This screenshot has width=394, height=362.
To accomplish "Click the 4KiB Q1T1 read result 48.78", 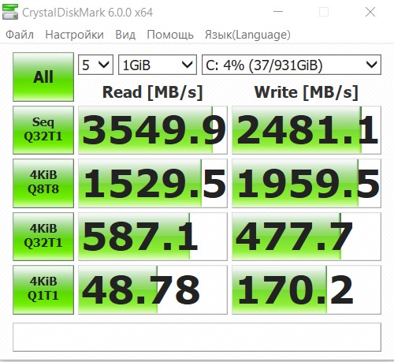I will [153, 289].
